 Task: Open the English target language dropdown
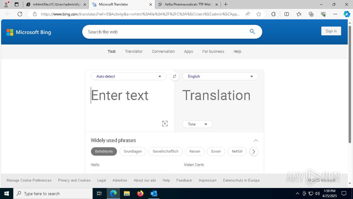click(x=220, y=76)
